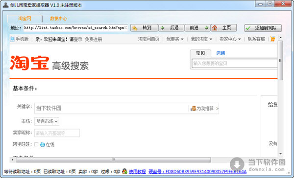
Task: Open the 免费注册 register link
Action: pos(94,39)
